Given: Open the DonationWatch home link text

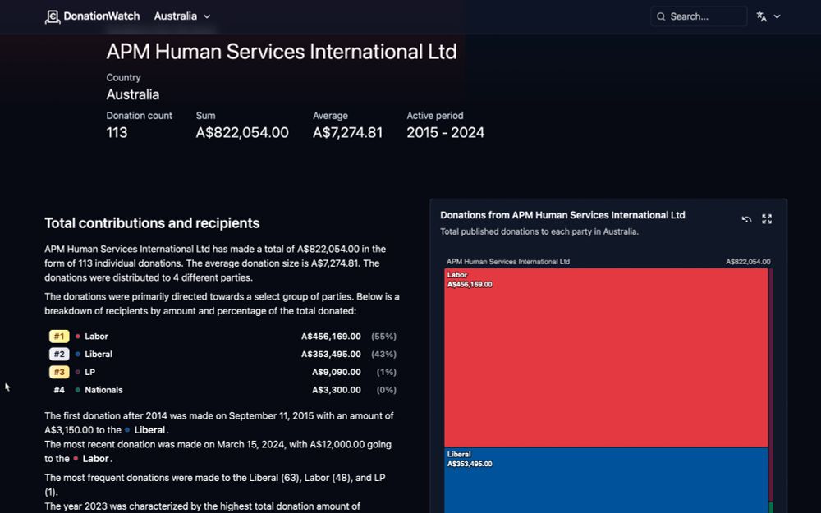Looking at the screenshot, I should [102, 16].
